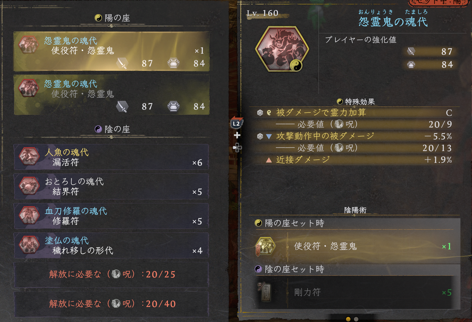The width and height of the screenshot is (472, 322).
Task: Click the 使役符・怨霊鬼 talisman icon
Action: 266,246
